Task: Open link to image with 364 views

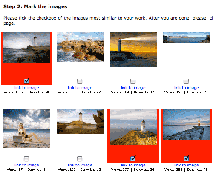Action: (x=133, y=88)
